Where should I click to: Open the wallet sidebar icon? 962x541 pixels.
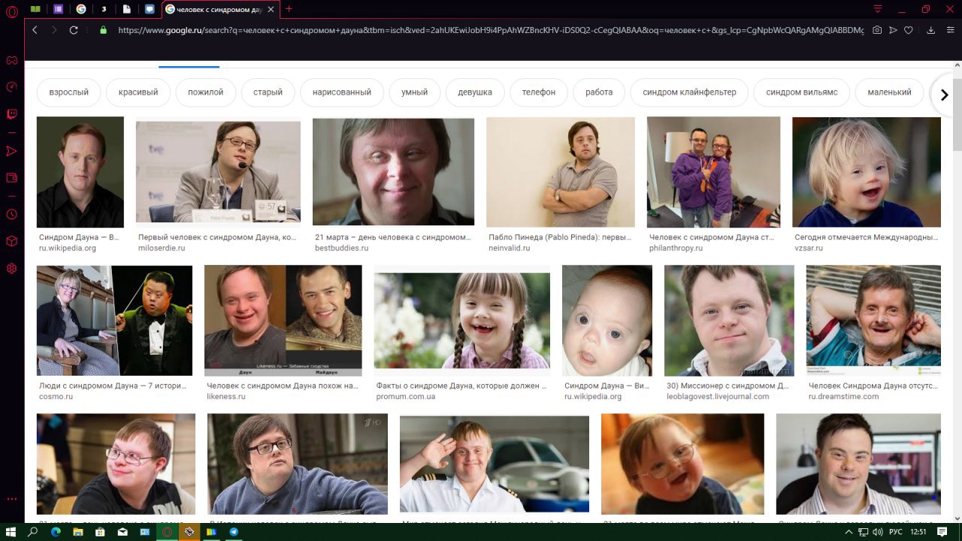tap(11, 178)
